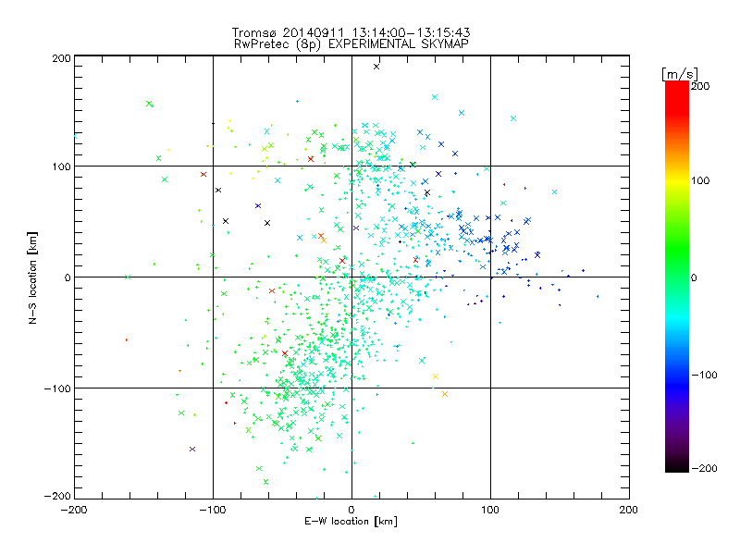The width and height of the screenshot is (740, 555).
Task: Click the colorbar label '-100'
Action: pos(704,375)
